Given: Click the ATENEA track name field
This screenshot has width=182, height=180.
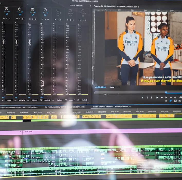Looking at the screenshot, I should (22, 100).
